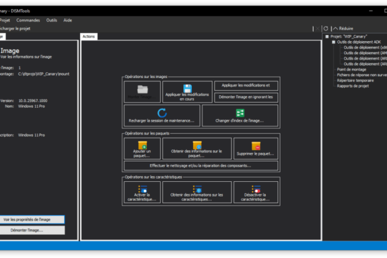Viewport: 387px width, 258px height.
Task: Click Voir les propriétés de l'image button
Action: [x=32, y=220]
